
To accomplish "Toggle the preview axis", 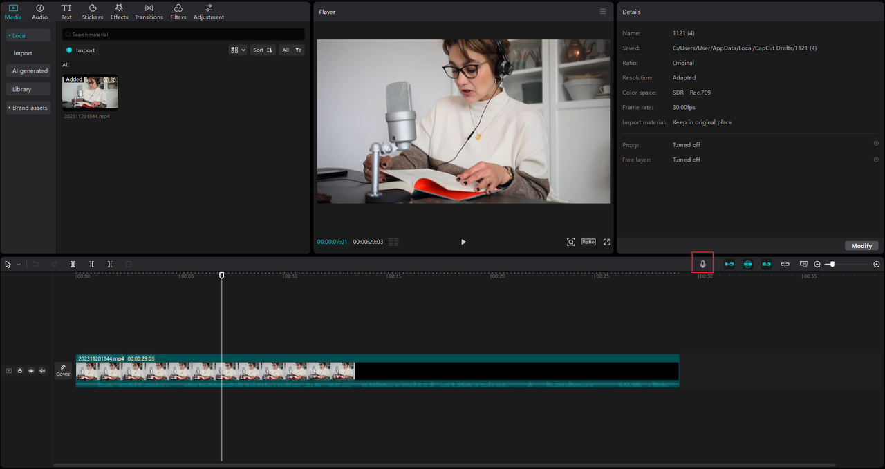I will [x=785, y=265].
